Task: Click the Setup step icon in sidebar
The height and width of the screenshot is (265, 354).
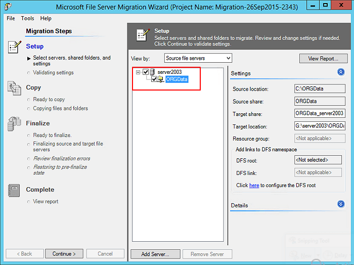Action: click(x=14, y=48)
